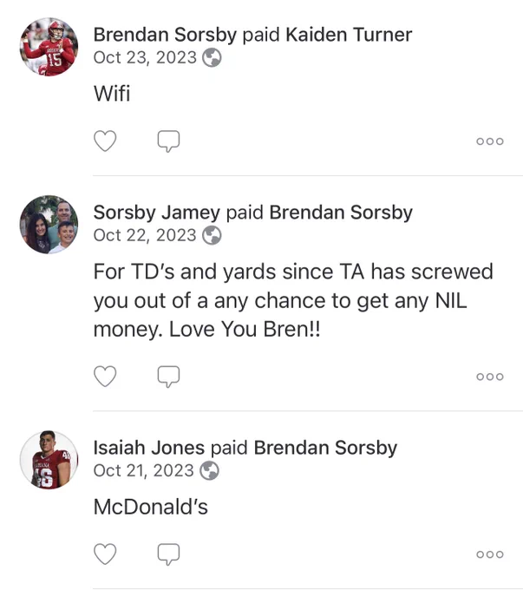
Task: Open Isaiah Jones's profile photo
Action: [49, 460]
